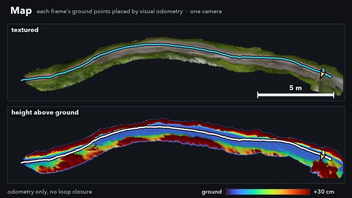Screen dimensions: 352x198
Task: Click the height colormap gradient bar
Action: (268, 192)
